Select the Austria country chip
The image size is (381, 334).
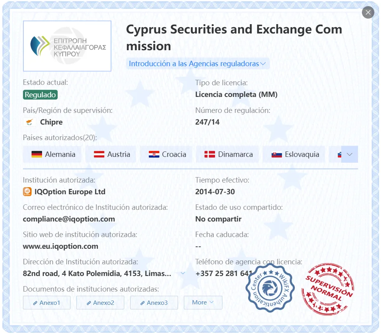111,155
